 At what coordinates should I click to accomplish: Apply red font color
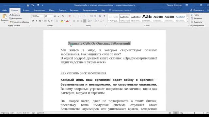tap(68, 21)
